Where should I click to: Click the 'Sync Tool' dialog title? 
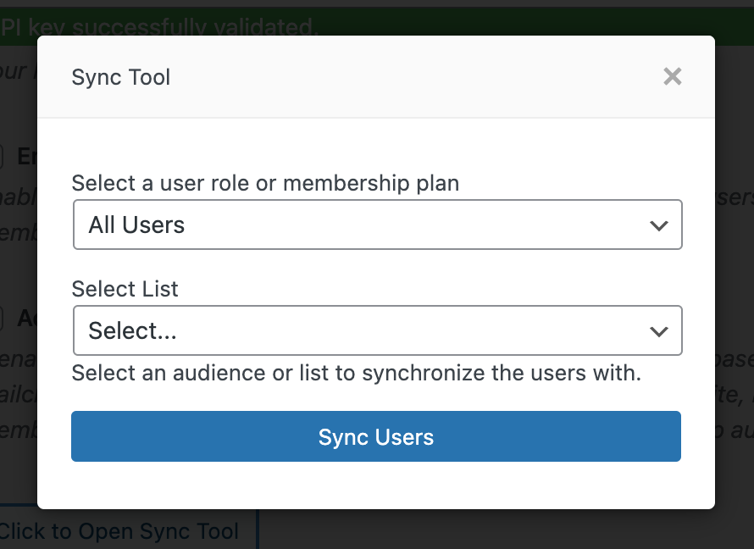121,77
